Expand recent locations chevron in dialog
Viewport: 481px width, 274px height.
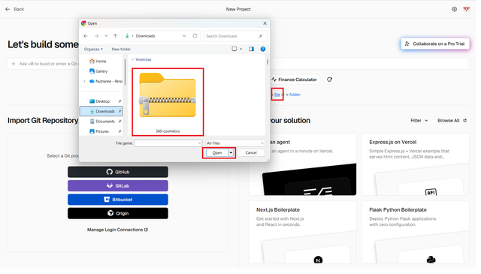click(107, 36)
